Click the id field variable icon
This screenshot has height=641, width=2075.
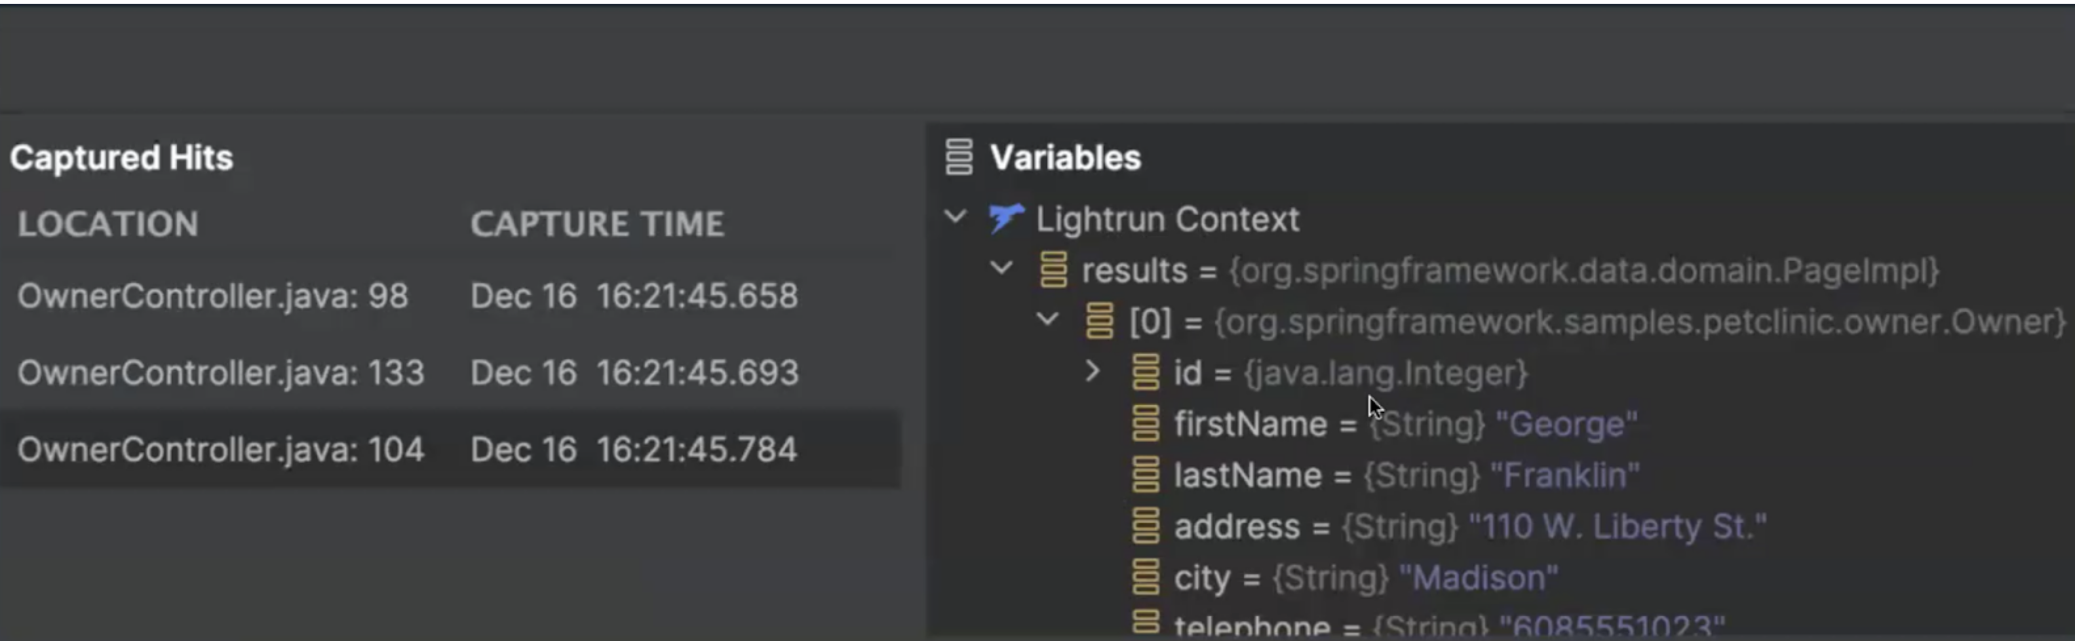1146,373
